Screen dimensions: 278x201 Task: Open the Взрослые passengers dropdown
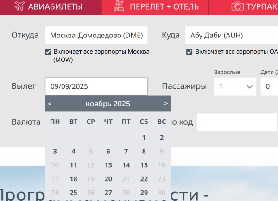[x=235, y=86]
